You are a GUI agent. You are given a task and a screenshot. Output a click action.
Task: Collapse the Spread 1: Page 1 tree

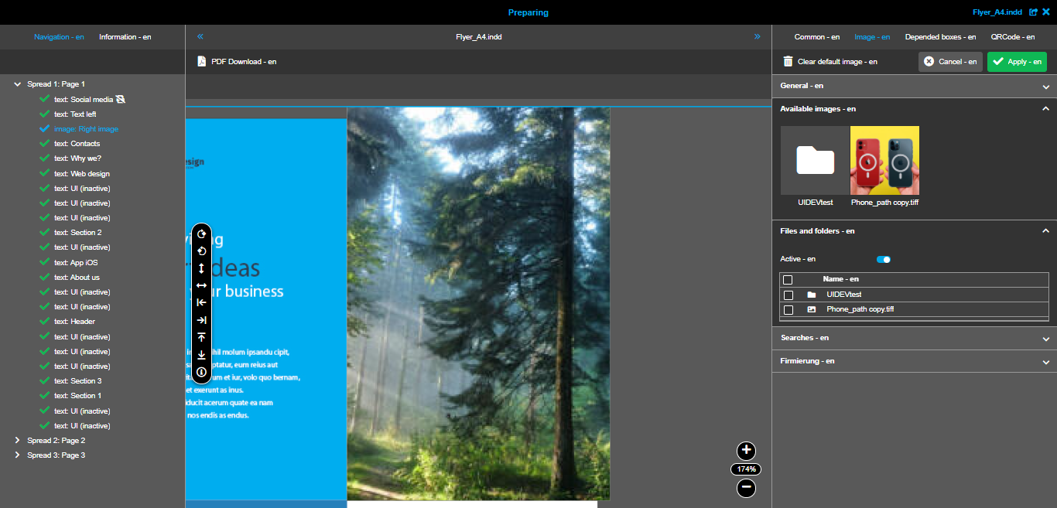point(17,84)
